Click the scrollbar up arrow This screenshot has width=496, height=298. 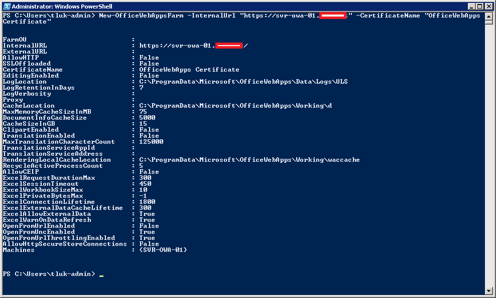(489, 16)
